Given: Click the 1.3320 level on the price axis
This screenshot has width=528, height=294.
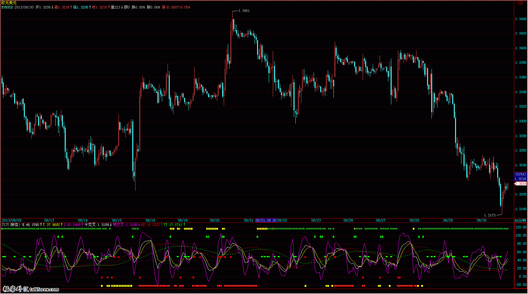Looking at the screenshot, I should click(x=521, y=106).
